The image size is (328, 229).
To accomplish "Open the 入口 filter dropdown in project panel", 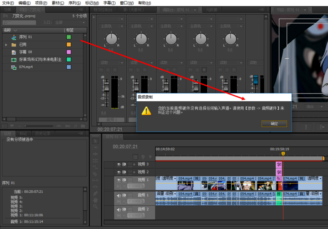I will pos(69,22).
